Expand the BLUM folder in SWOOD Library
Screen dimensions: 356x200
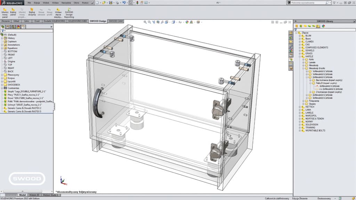pos(299,35)
